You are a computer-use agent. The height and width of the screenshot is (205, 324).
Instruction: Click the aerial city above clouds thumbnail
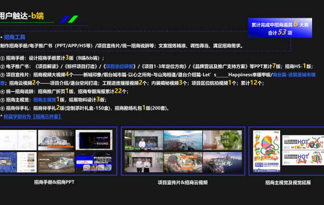(183, 140)
